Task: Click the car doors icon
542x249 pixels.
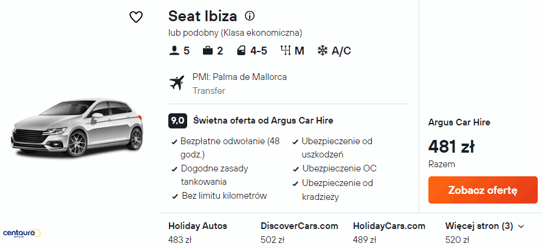Action: coord(241,51)
